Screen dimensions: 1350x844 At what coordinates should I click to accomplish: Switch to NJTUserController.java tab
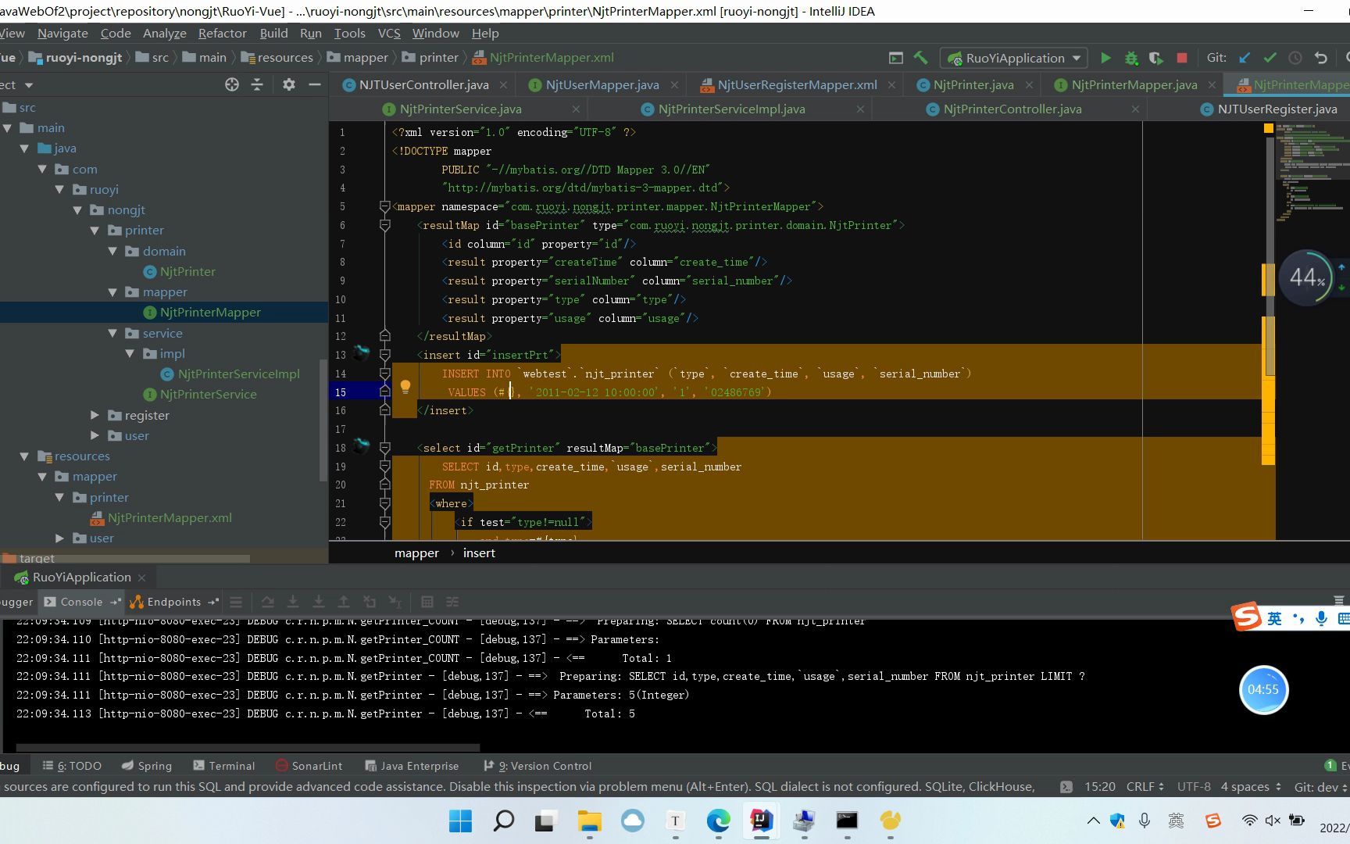tap(423, 84)
